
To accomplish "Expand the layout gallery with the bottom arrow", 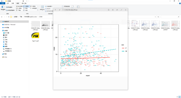I will [38, 10].
